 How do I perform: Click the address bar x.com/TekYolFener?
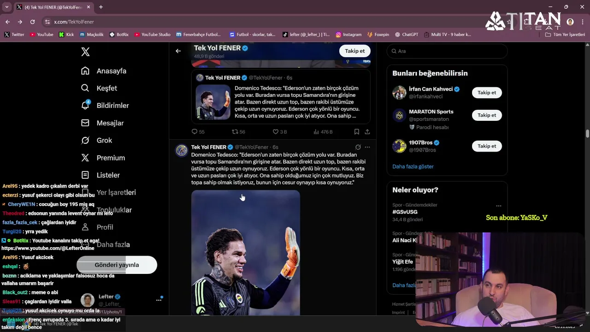tap(74, 22)
